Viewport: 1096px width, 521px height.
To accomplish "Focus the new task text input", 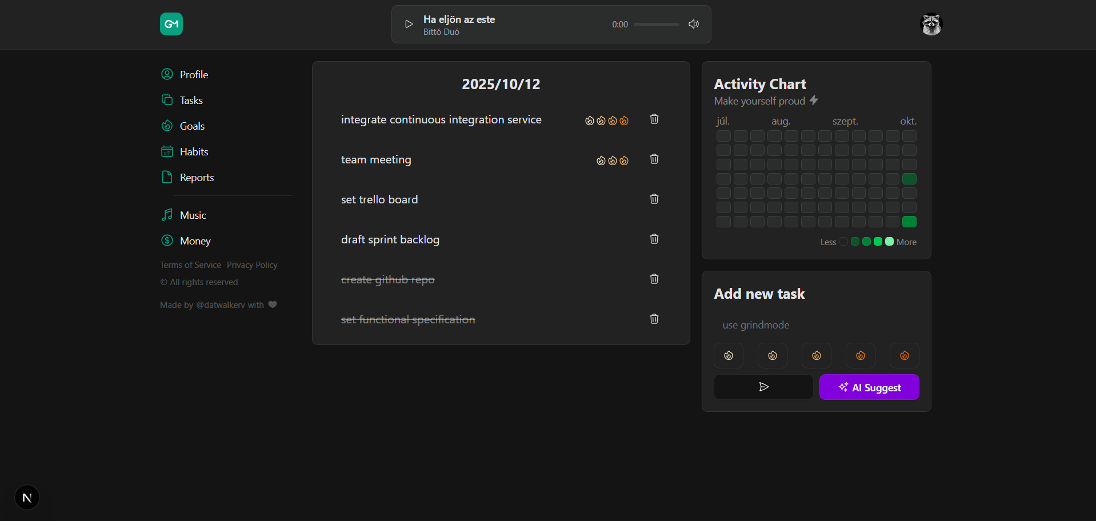I will click(x=816, y=325).
